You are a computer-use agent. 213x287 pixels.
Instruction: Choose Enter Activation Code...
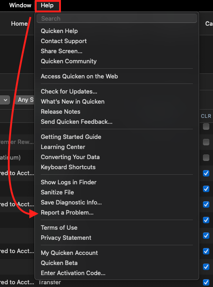(x=73, y=273)
